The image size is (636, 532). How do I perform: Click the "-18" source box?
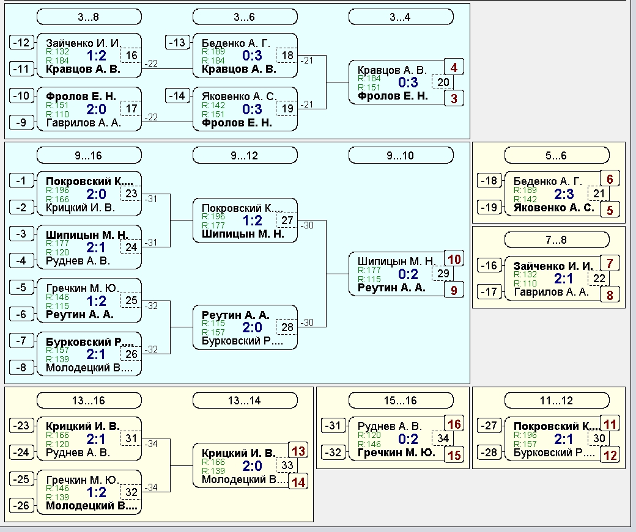(489, 180)
